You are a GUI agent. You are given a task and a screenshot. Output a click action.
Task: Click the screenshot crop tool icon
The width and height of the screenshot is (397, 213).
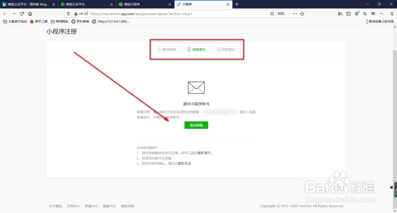click(365, 14)
